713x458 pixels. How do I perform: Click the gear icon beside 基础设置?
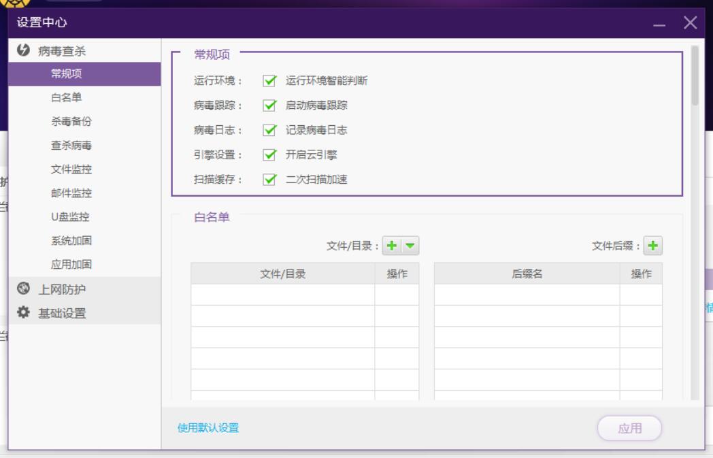coord(23,313)
